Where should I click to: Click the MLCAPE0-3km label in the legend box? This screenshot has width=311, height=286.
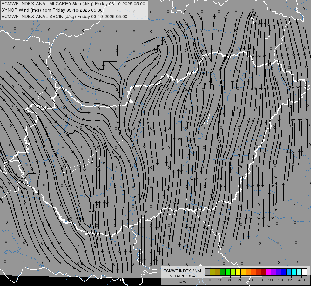(x=183, y=276)
